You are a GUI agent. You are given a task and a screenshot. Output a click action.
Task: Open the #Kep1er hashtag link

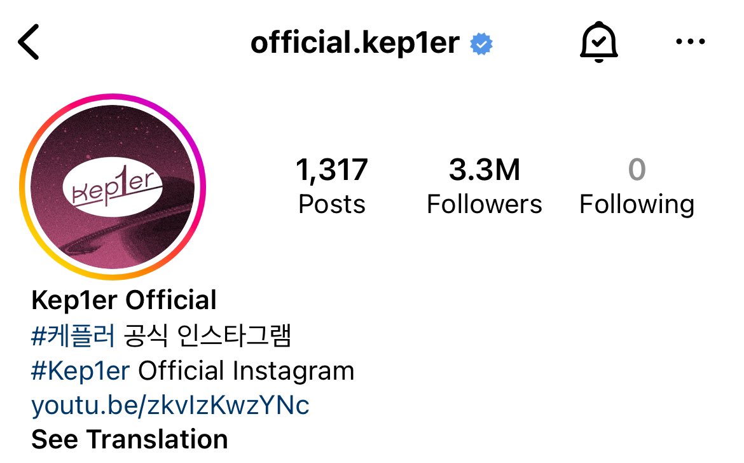[x=80, y=371]
